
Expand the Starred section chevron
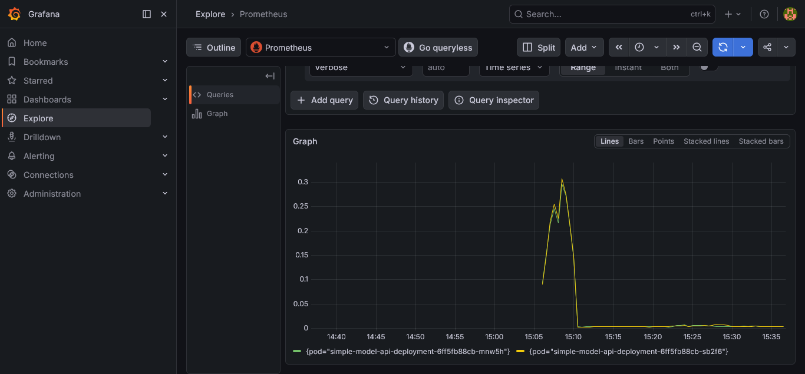[165, 81]
